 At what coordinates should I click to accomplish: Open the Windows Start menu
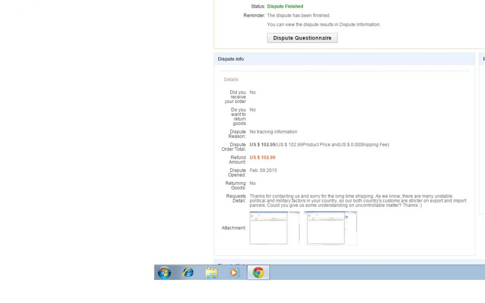tap(164, 273)
